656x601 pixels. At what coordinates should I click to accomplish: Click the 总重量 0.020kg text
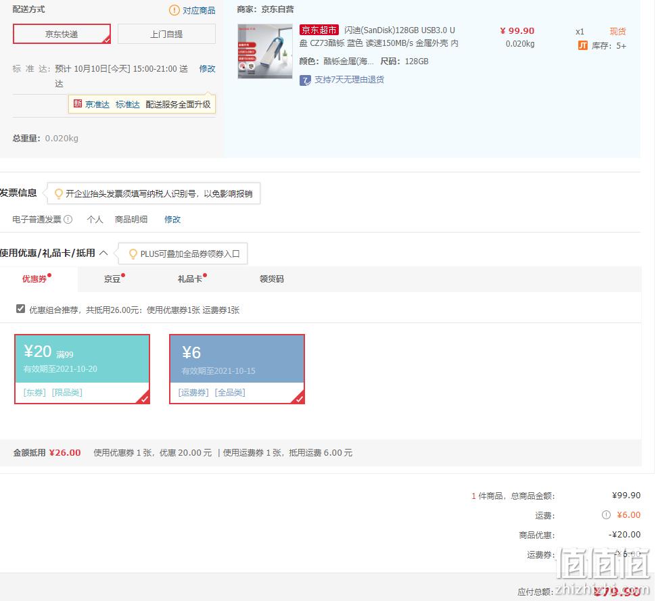tap(45, 138)
